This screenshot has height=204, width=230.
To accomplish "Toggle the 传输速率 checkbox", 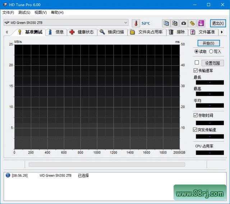I will coord(195,70).
